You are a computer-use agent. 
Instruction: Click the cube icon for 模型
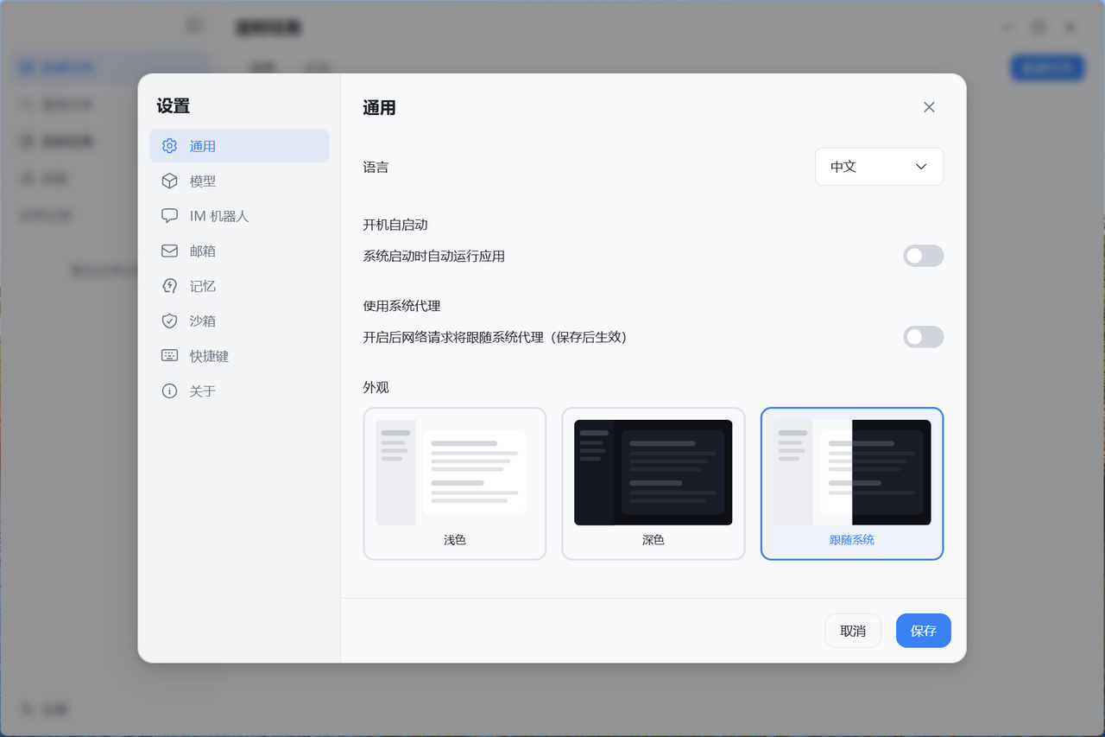coord(169,181)
